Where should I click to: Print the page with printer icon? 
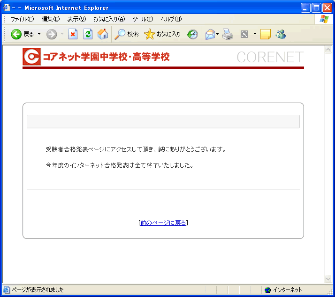coord(228,34)
